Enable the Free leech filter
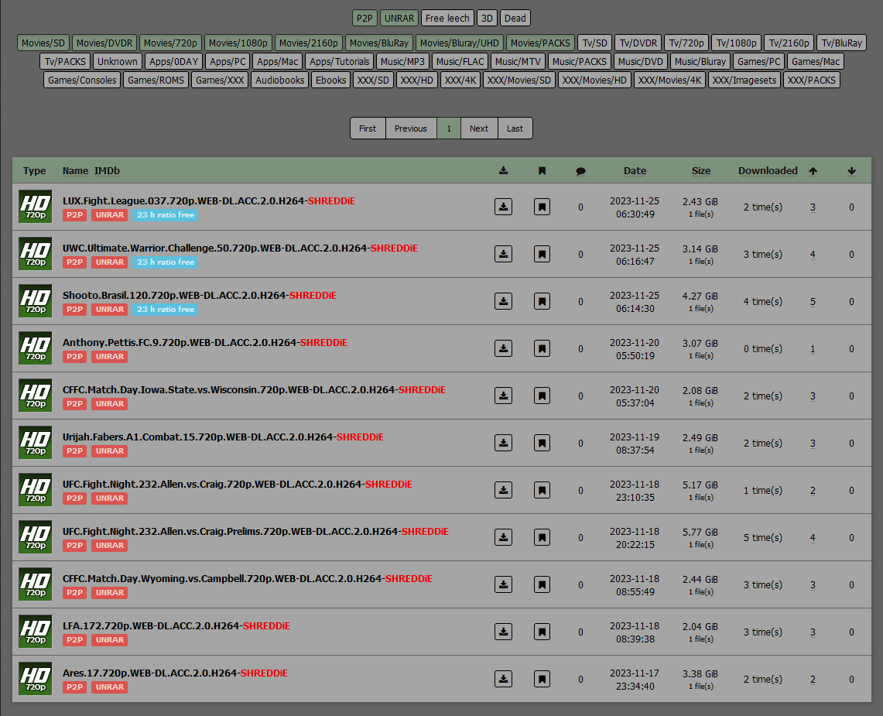The height and width of the screenshot is (716, 883). [x=447, y=18]
